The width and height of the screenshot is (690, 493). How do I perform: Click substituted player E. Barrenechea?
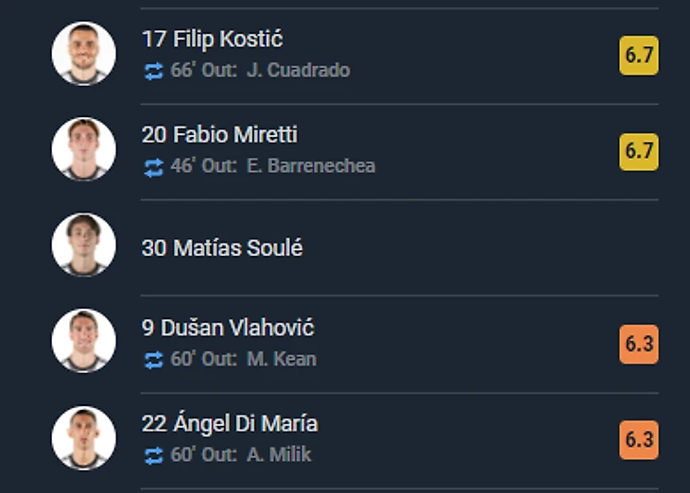coord(311,166)
